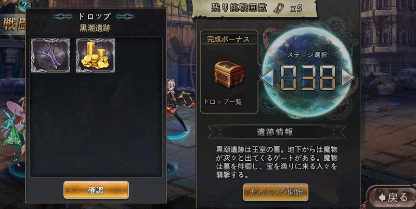The width and height of the screenshot is (416, 209).
Task: Click the 確認 confirm button
Action: click(96, 190)
